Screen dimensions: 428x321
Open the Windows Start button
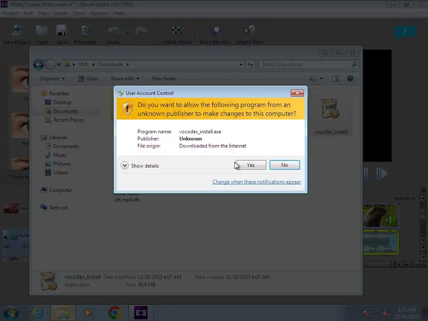[11, 313]
